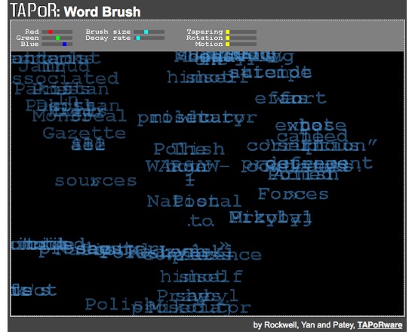Viewport: 415px width, 332px height.
Task: Click the Green slider handle
Action: click(57, 38)
